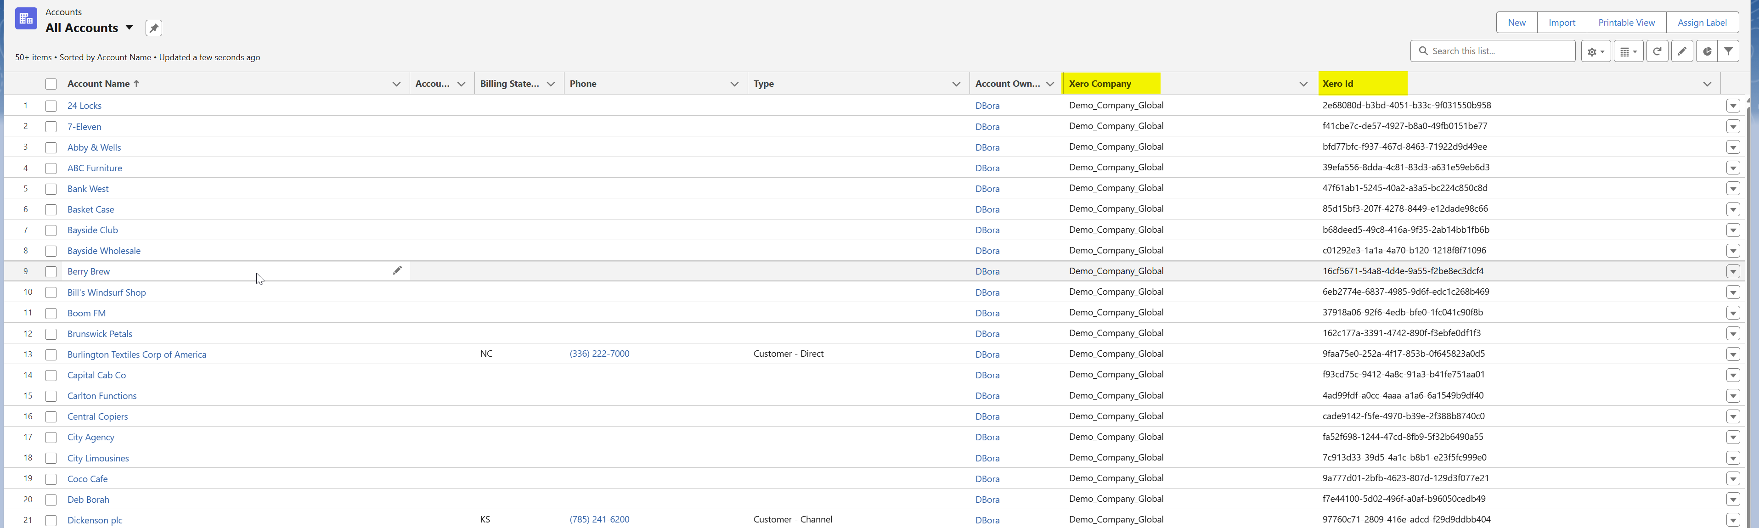1759x528 pixels.
Task: Select all rows with header checkbox
Action: [x=51, y=84]
